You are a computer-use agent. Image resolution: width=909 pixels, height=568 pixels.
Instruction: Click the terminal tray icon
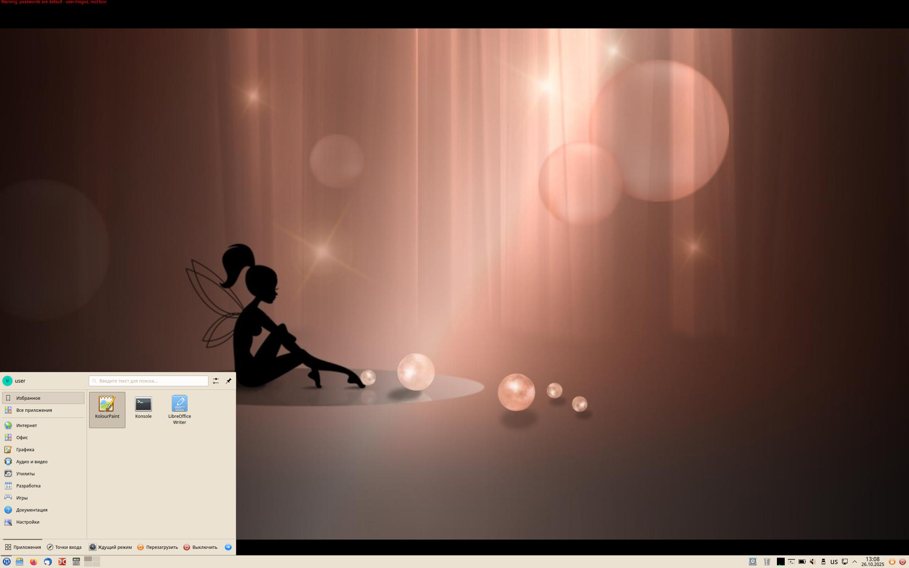(x=791, y=562)
